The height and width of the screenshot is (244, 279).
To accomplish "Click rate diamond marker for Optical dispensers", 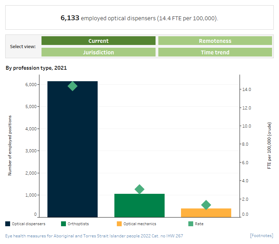I will [73, 86].
